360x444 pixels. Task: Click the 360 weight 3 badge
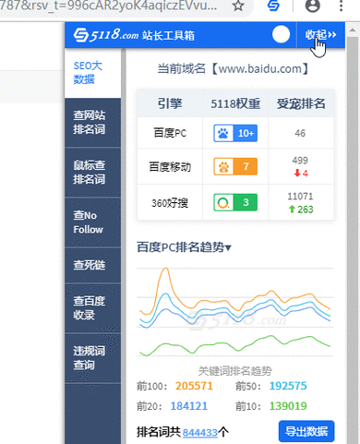pos(235,202)
